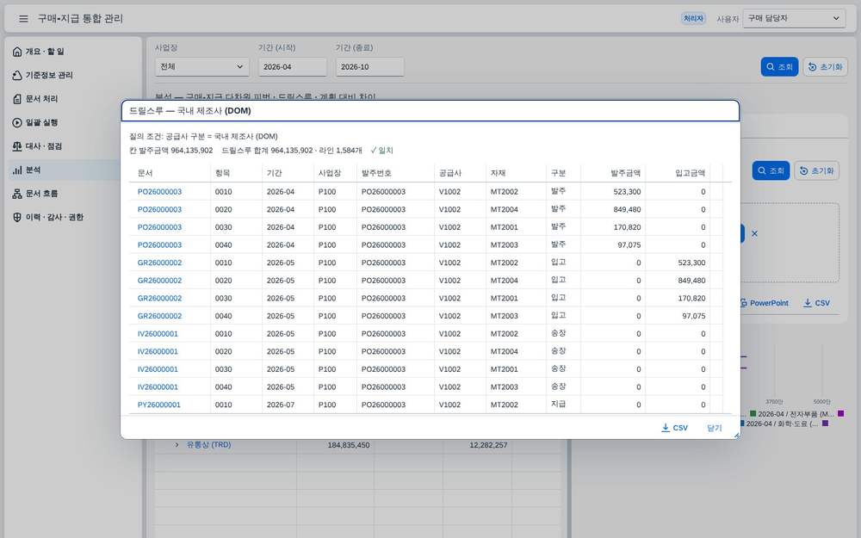Open the 유통상 (TRD) link in the pivot table
This screenshot has height=538, width=861.
(208, 445)
